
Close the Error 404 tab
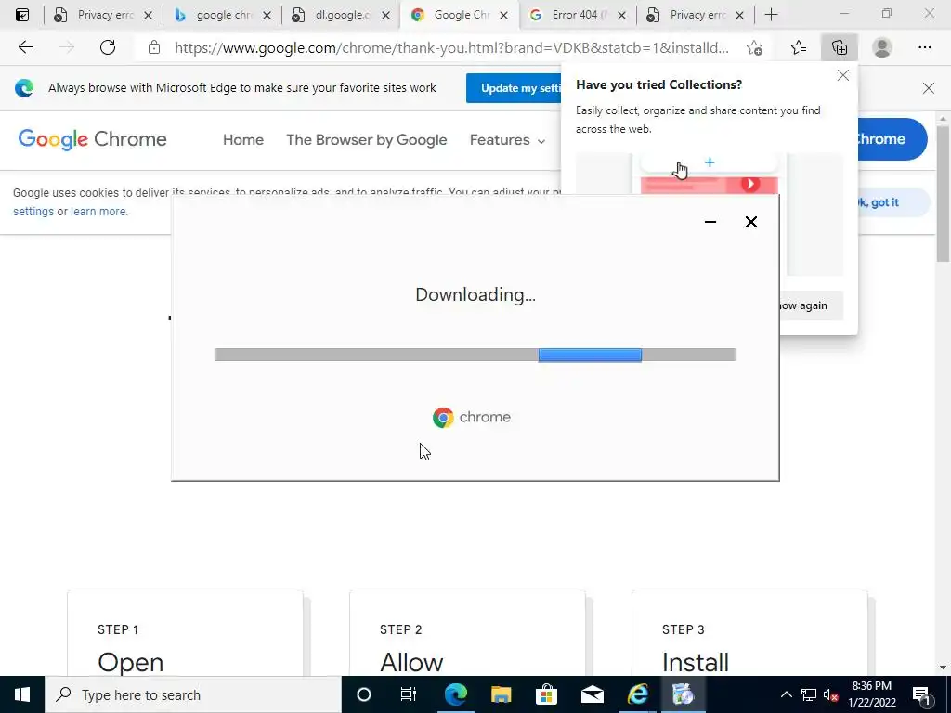[x=621, y=16]
